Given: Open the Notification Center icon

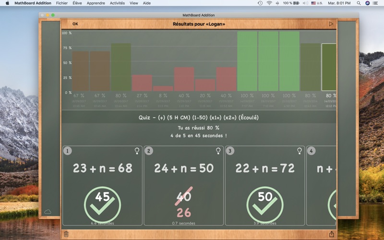Looking at the screenshot, I should pos(375,3).
